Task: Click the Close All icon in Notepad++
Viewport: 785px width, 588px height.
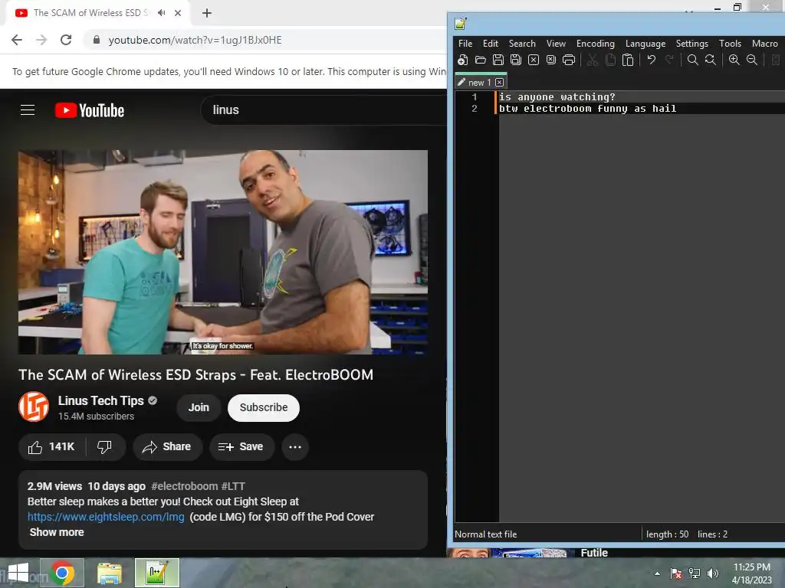Action: pyautogui.click(x=550, y=60)
